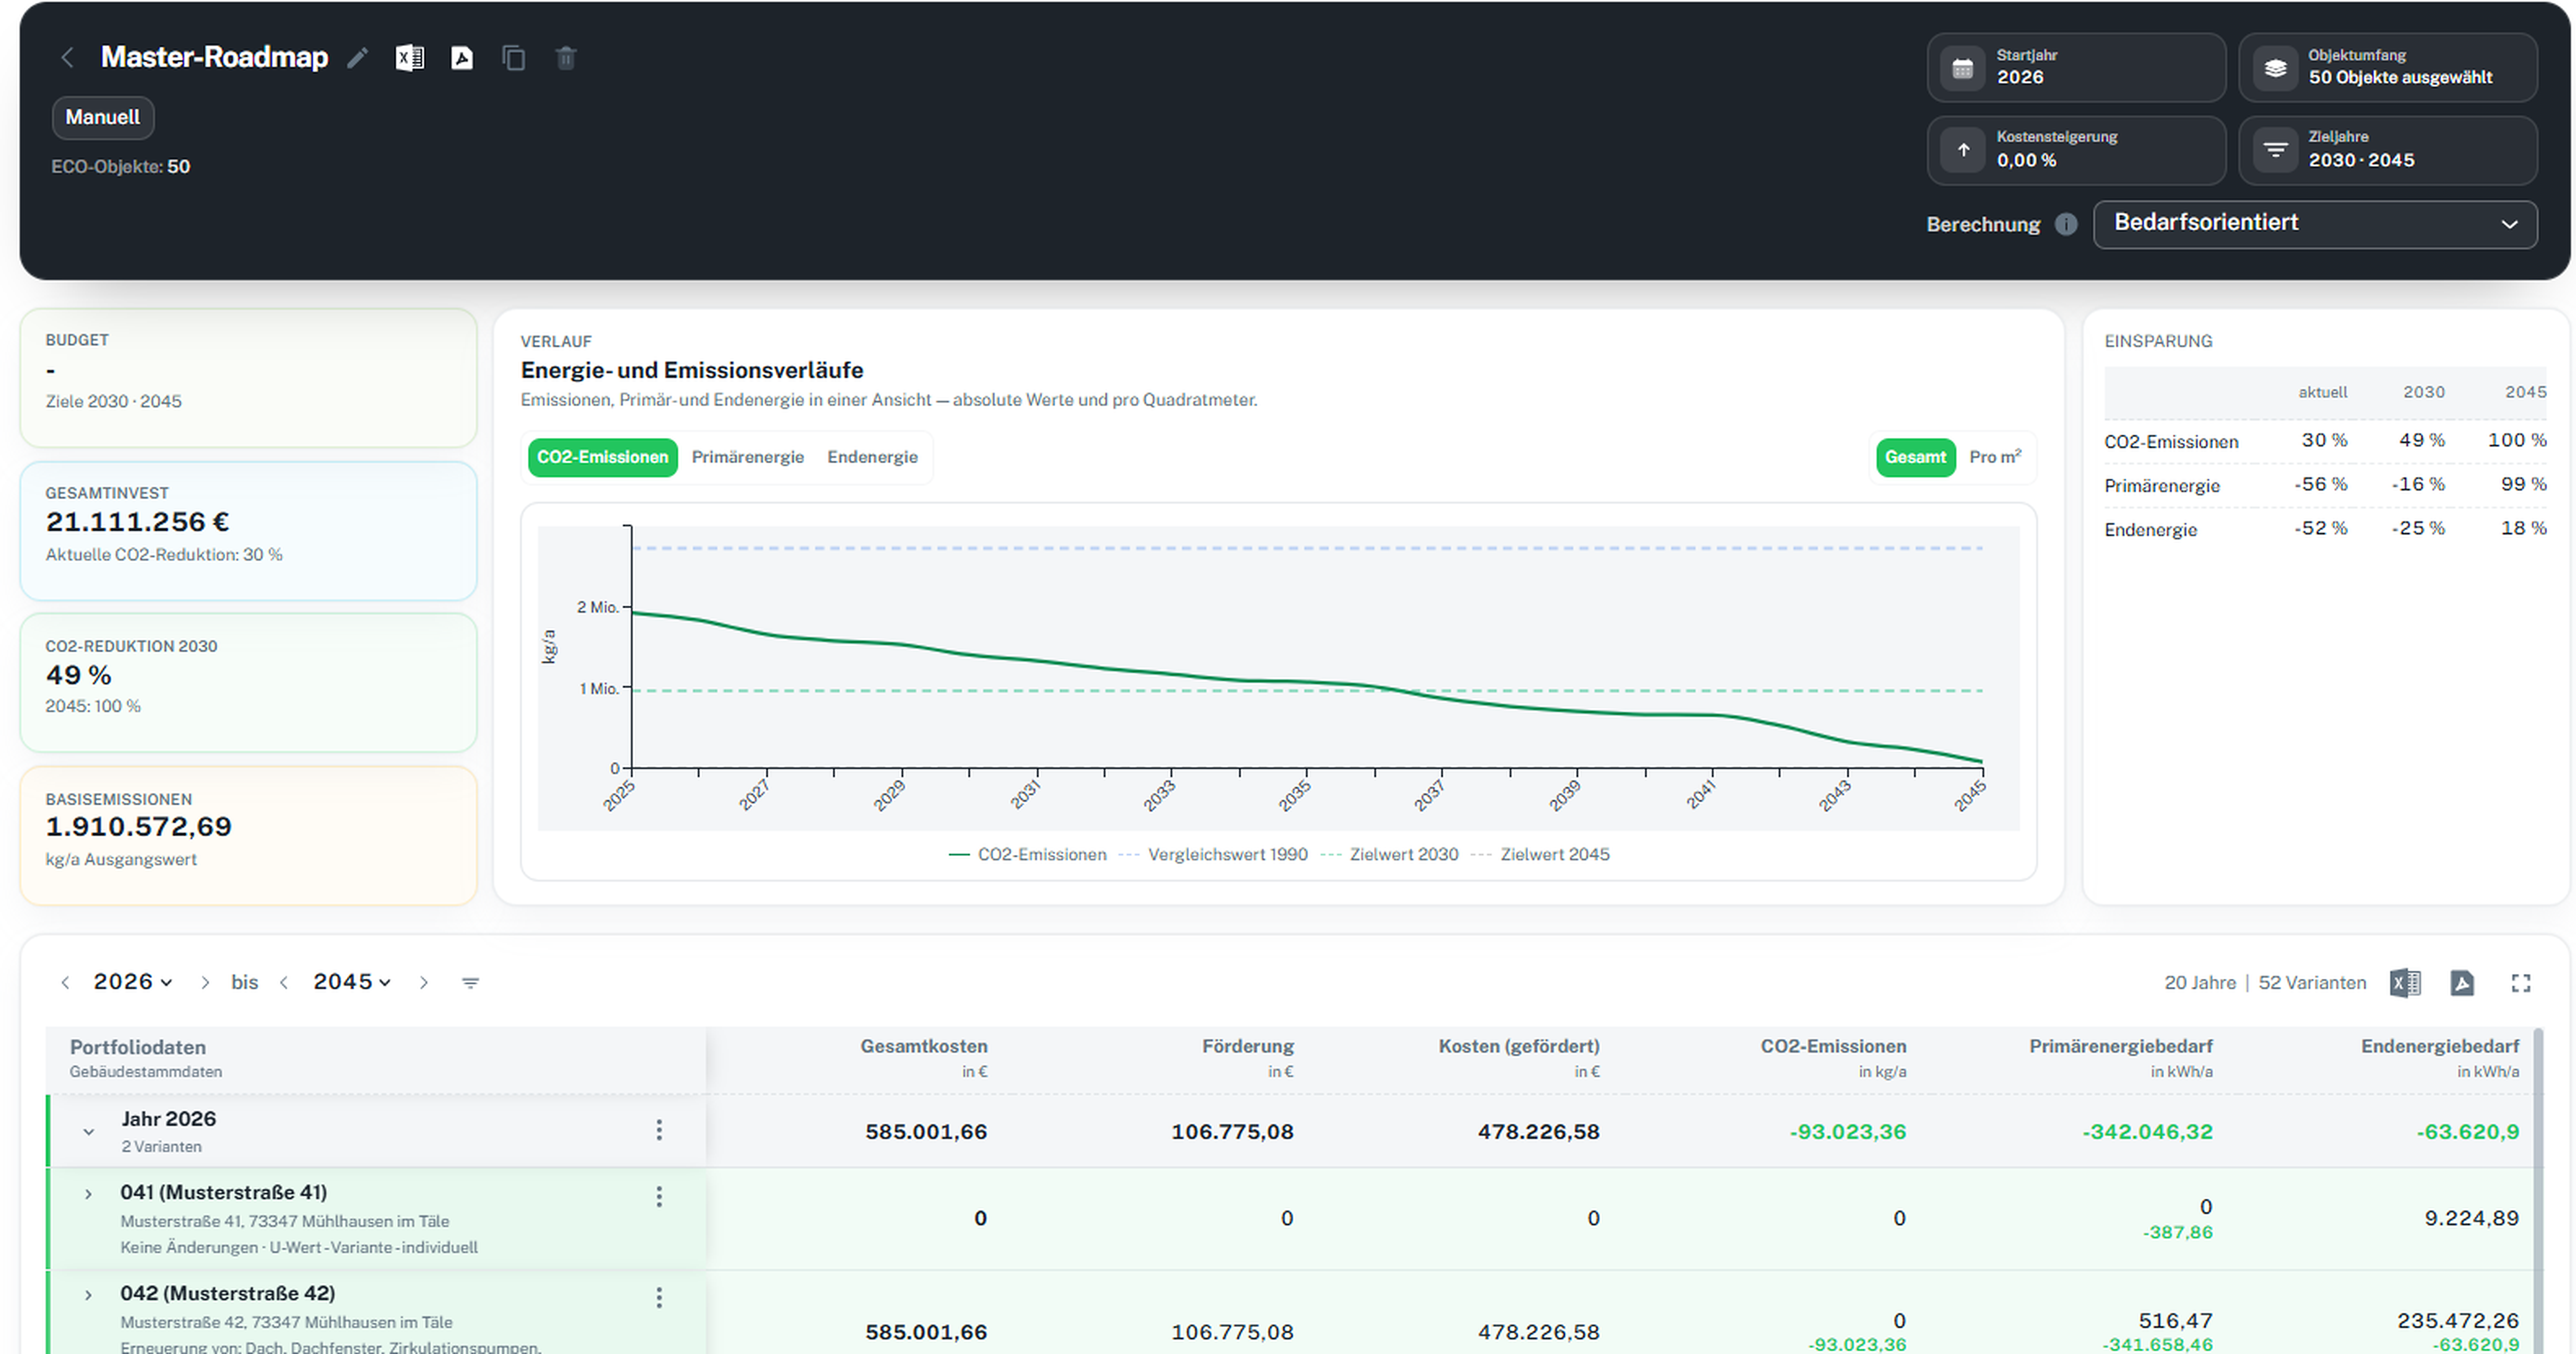Click the 52 Varianten count label
2576x1354 pixels.
2312,983
